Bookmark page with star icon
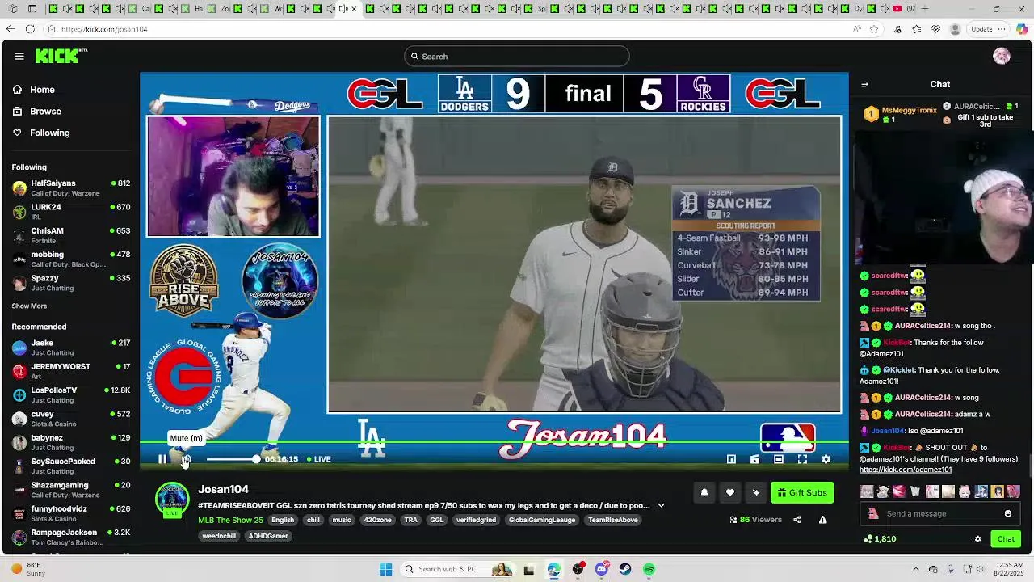 874,29
